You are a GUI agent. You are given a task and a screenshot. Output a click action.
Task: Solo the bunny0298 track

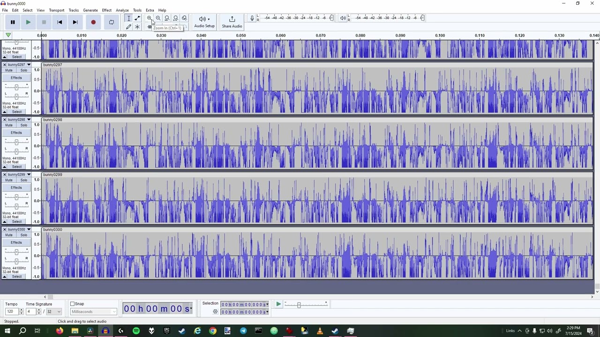[23, 125]
